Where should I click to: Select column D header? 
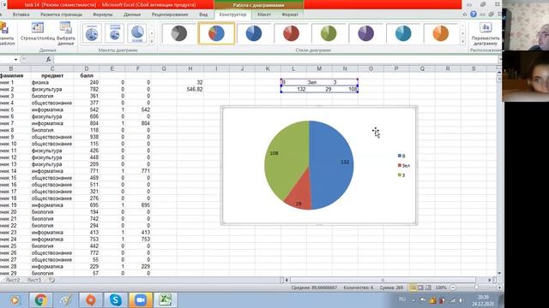click(x=87, y=68)
